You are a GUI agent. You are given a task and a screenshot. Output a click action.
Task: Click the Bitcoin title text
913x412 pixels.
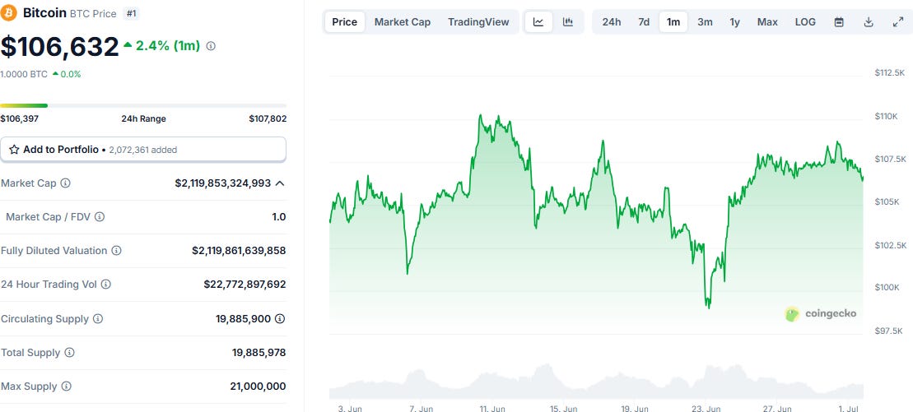(43, 13)
